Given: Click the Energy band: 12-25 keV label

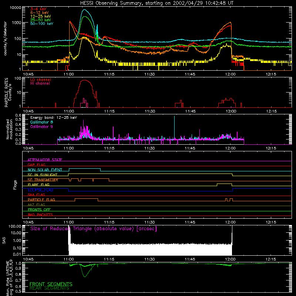Looking at the screenshot, I should [x=54, y=118].
